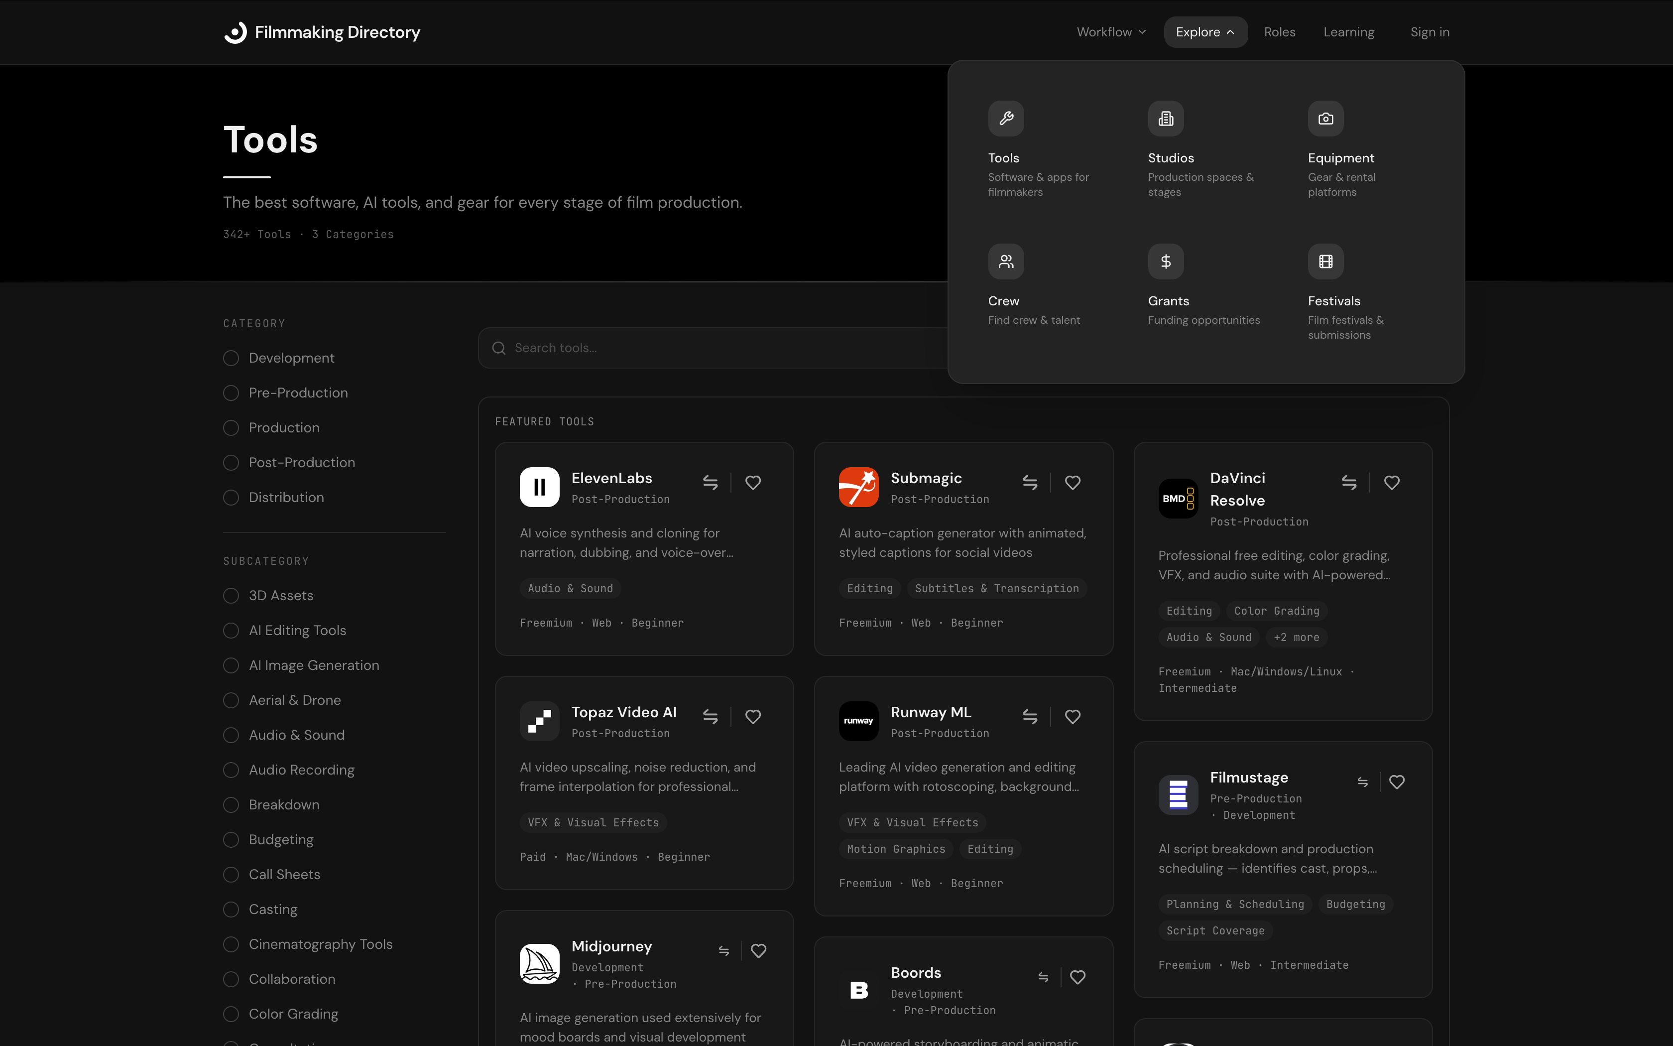This screenshot has height=1046, width=1673.
Task: Select the Development category radio button
Action: click(231, 358)
